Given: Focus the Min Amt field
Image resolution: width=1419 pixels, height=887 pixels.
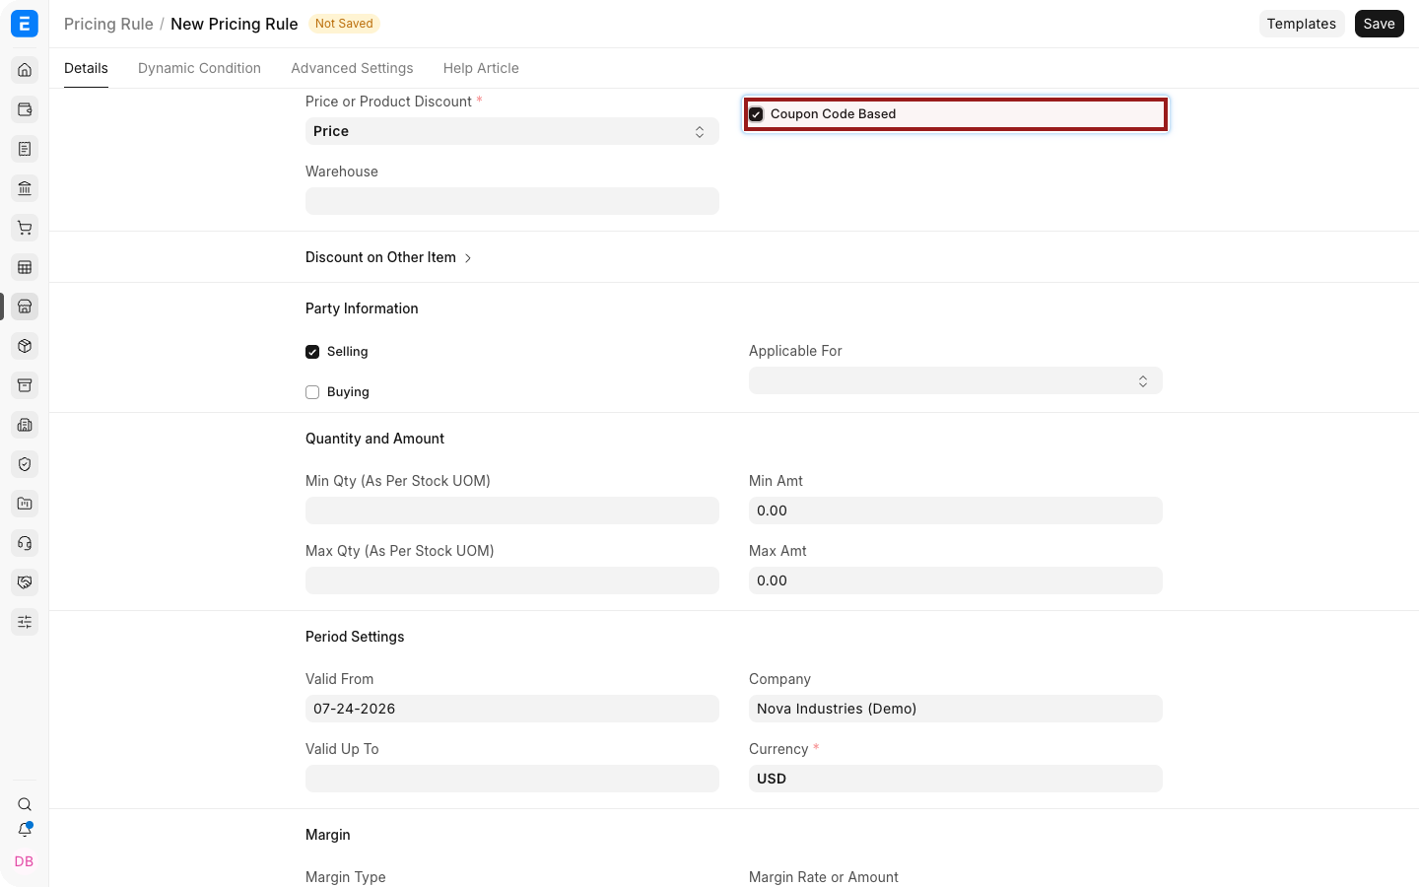Looking at the screenshot, I should [956, 511].
